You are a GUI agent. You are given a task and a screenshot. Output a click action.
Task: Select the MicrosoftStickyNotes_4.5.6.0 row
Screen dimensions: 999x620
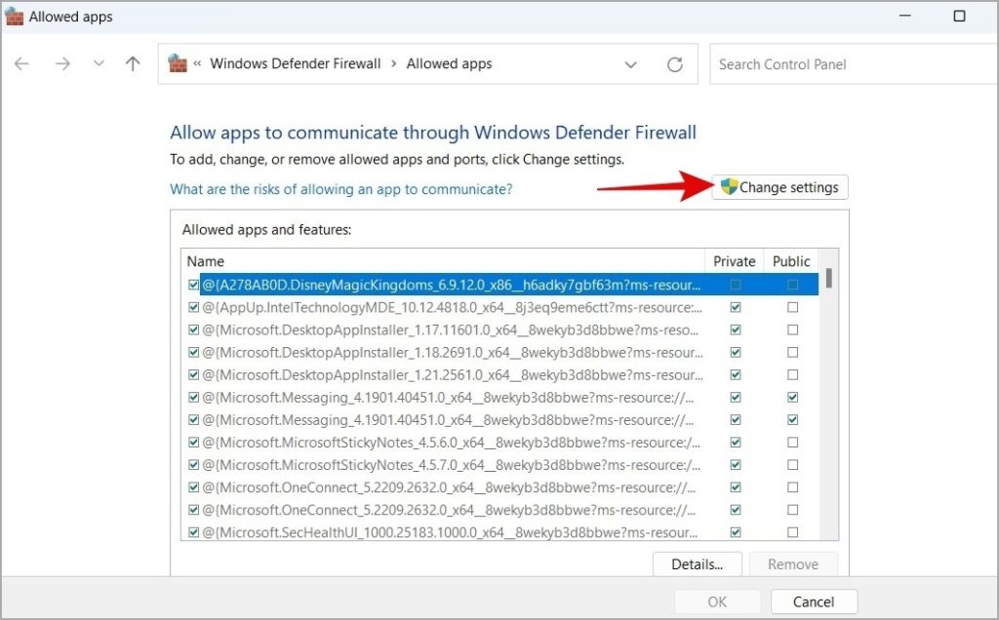500,443
